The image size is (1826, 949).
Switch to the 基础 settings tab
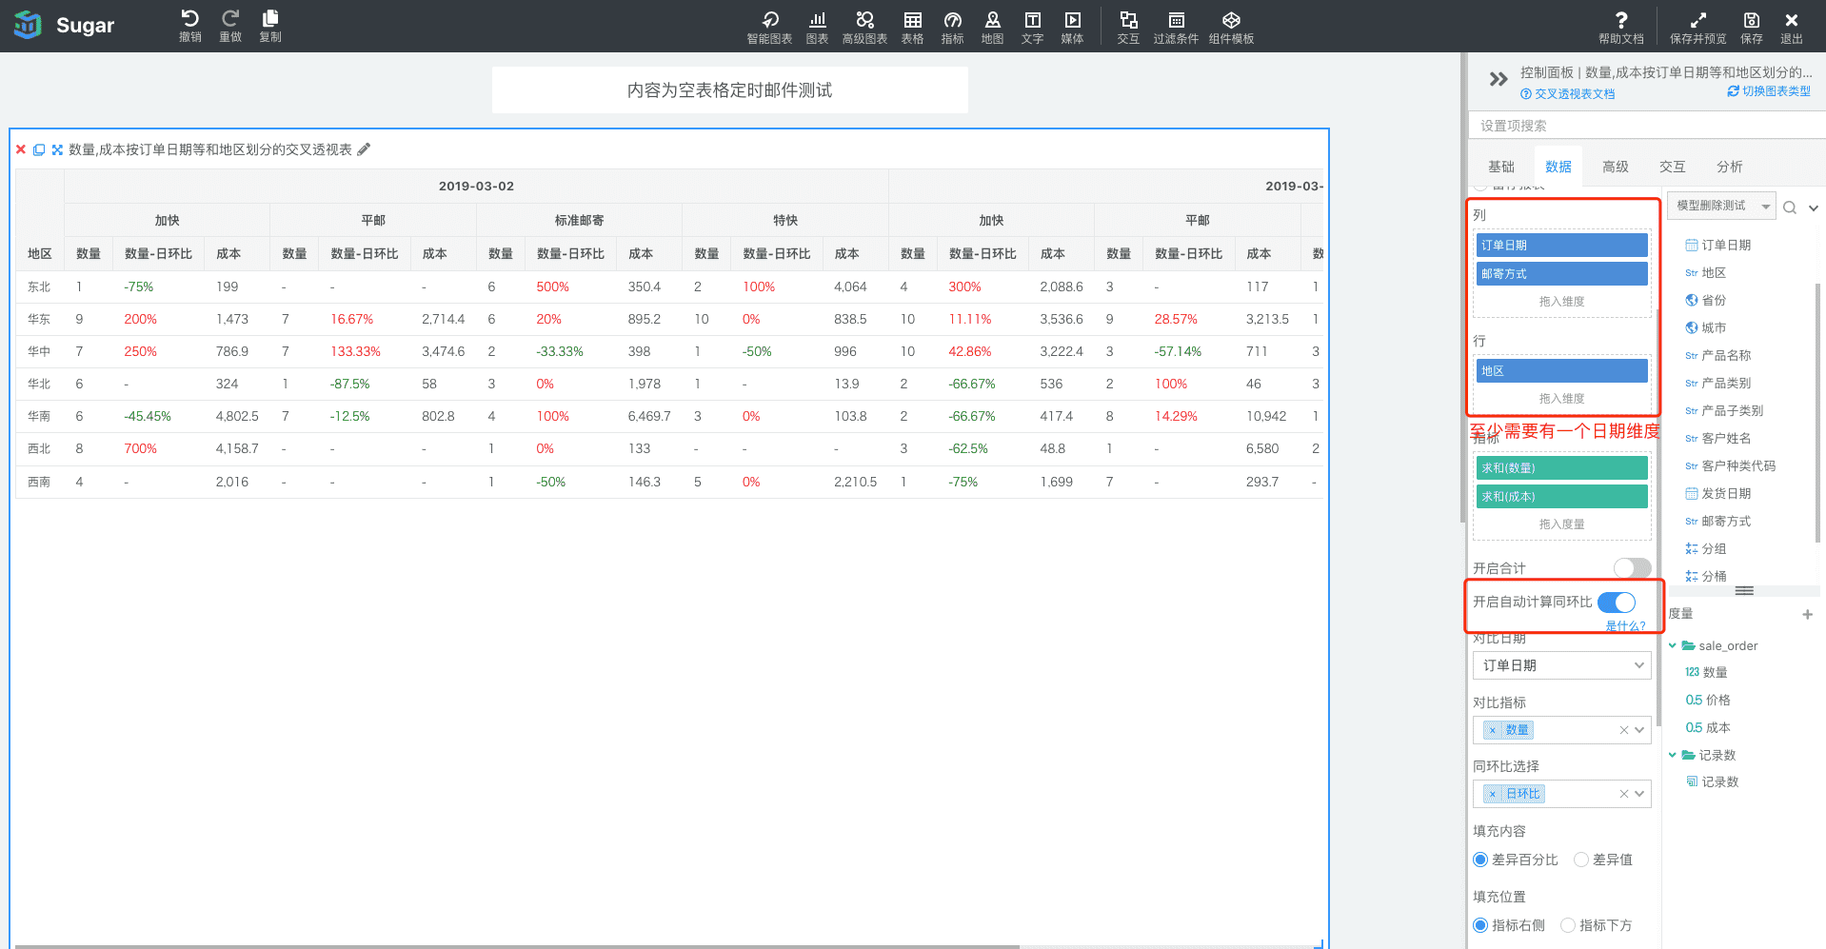[x=1500, y=167]
